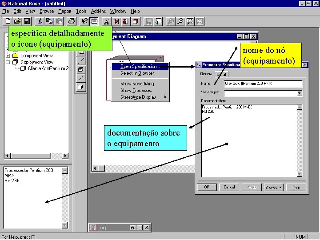Toggle the View Documentation toolbar icon

pos(94,21)
